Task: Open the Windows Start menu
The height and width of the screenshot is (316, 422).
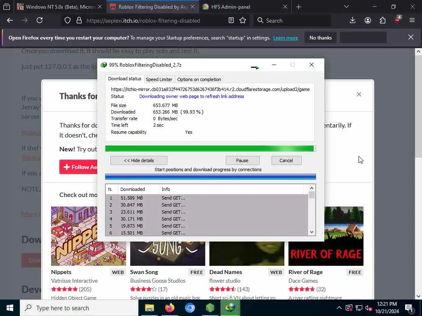Action: click(10, 308)
